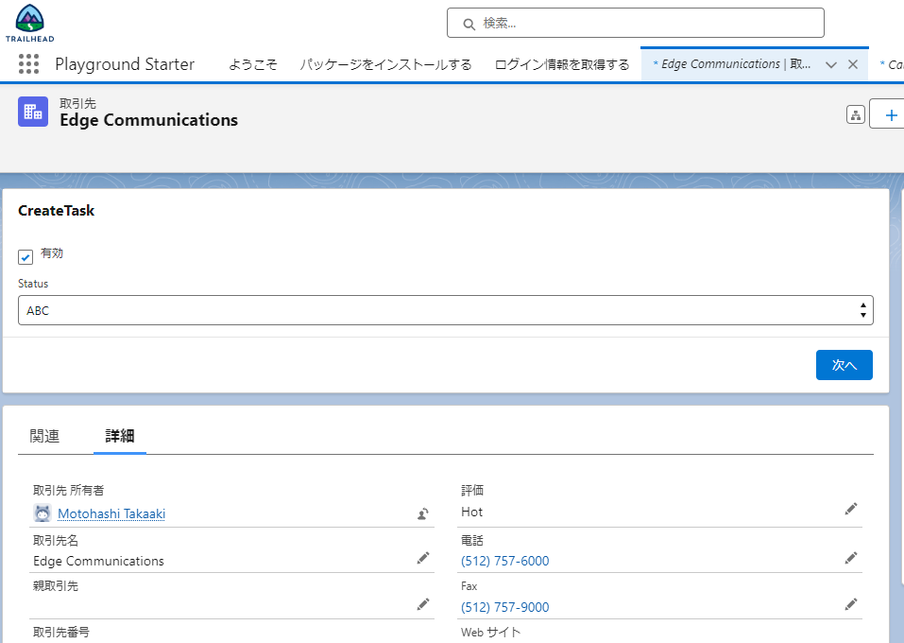This screenshot has height=643, width=904.
Task: Edit 評価 Hot with pencil icon
Action: [851, 509]
